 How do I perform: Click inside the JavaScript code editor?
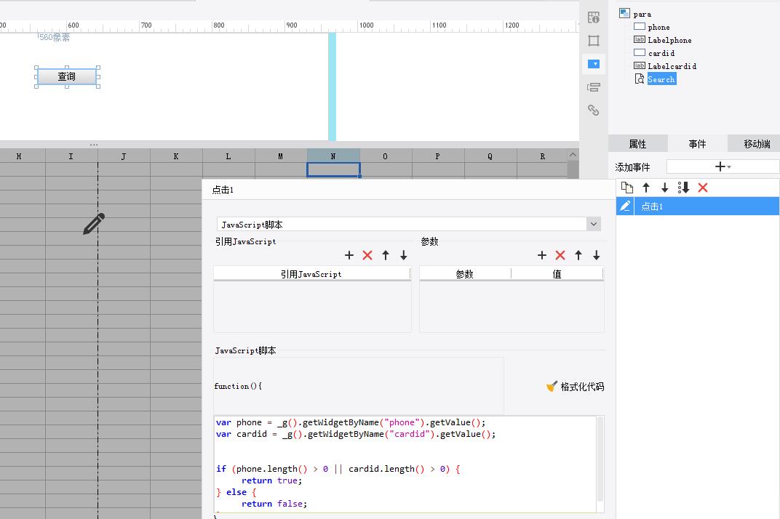[x=405, y=463]
